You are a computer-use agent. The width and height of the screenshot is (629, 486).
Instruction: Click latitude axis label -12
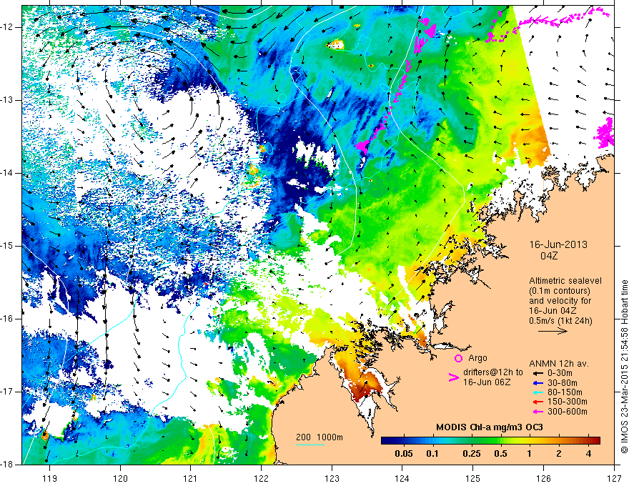[8, 27]
